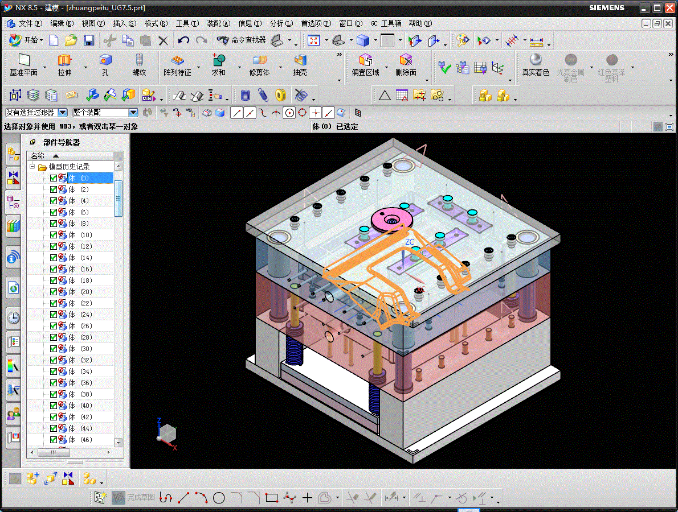Expand the 阵列特征 dropdown arrow

click(198, 67)
